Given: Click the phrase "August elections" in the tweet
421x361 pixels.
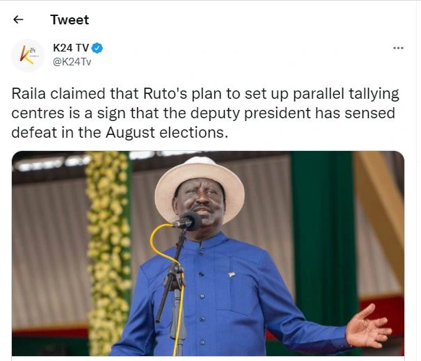Looking at the screenshot, I should click(x=173, y=131).
